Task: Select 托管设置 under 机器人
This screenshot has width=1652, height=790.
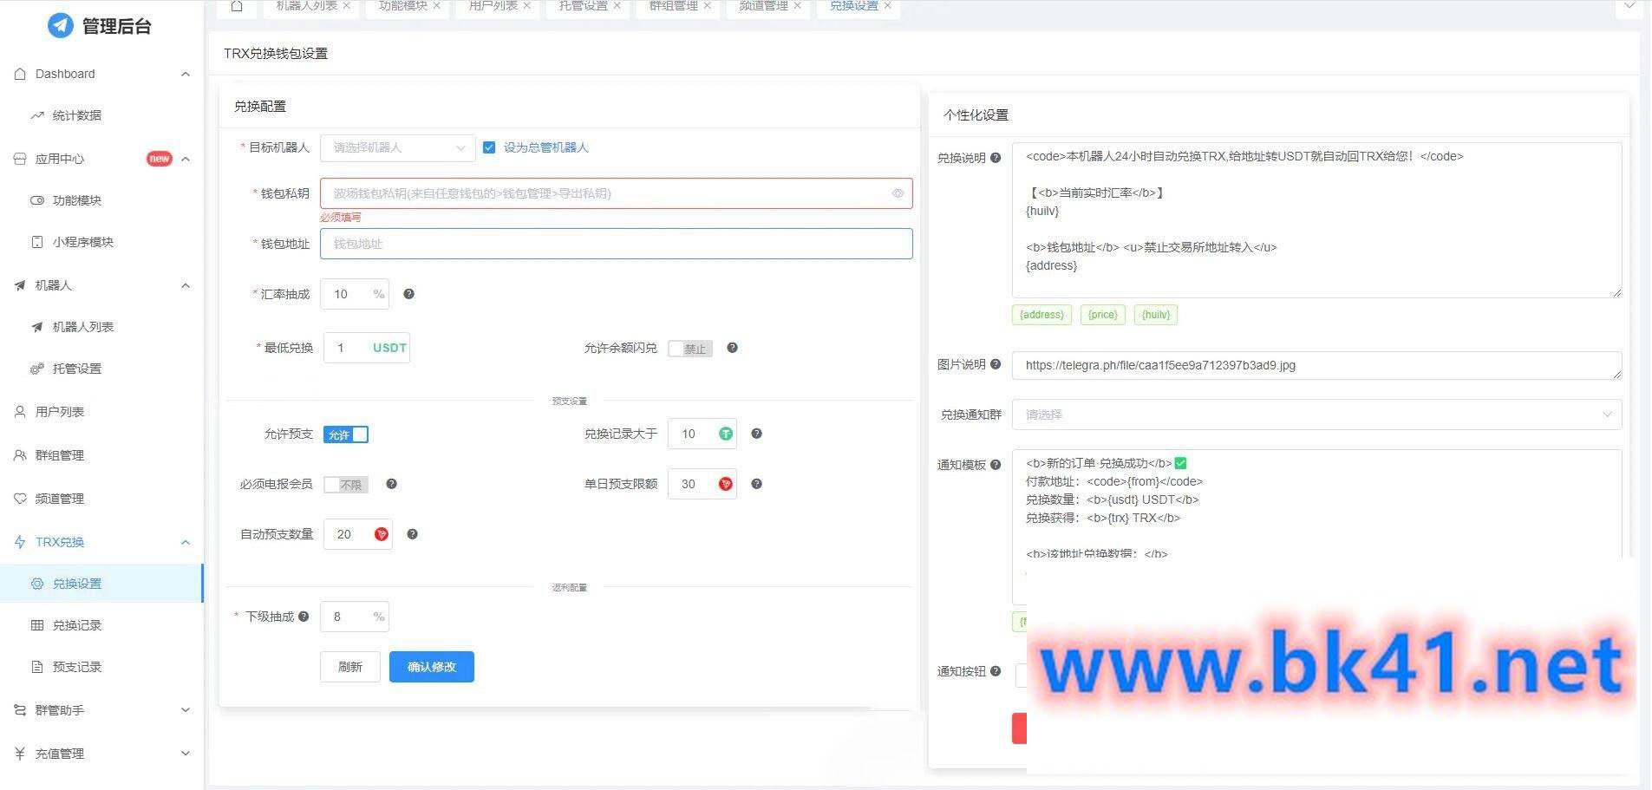Action: (78, 369)
